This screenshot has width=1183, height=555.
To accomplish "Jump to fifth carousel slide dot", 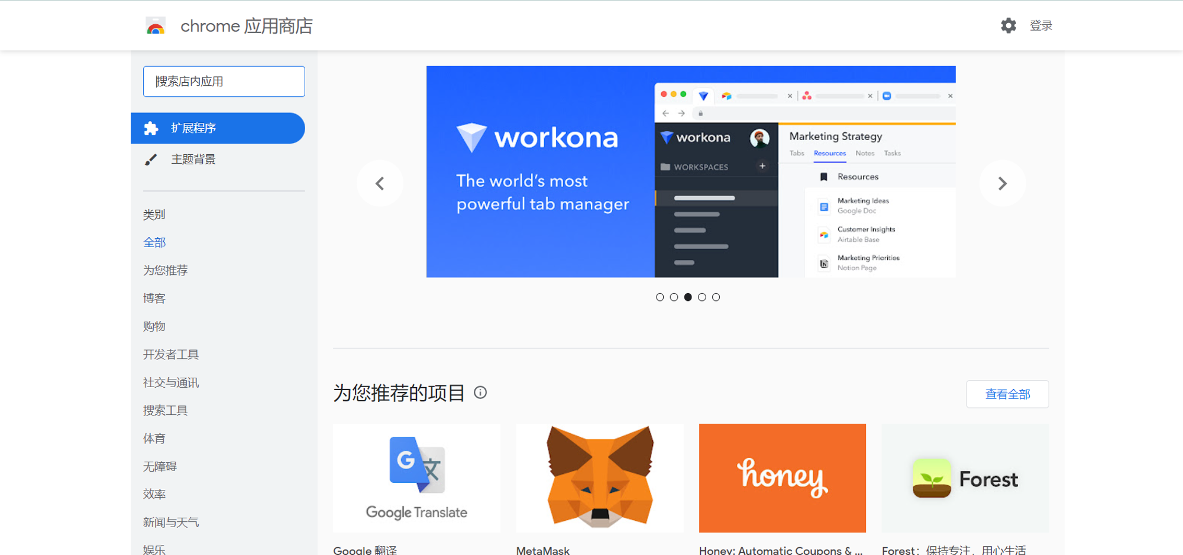I will tap(716, 297).
